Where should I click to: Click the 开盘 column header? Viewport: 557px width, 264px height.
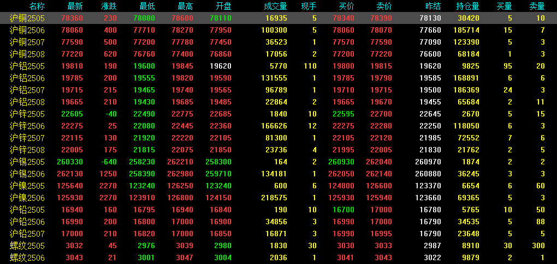click(x=223, y=6)
